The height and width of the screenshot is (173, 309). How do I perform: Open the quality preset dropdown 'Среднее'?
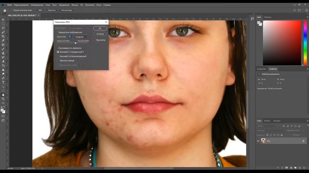tap(82, 37)
